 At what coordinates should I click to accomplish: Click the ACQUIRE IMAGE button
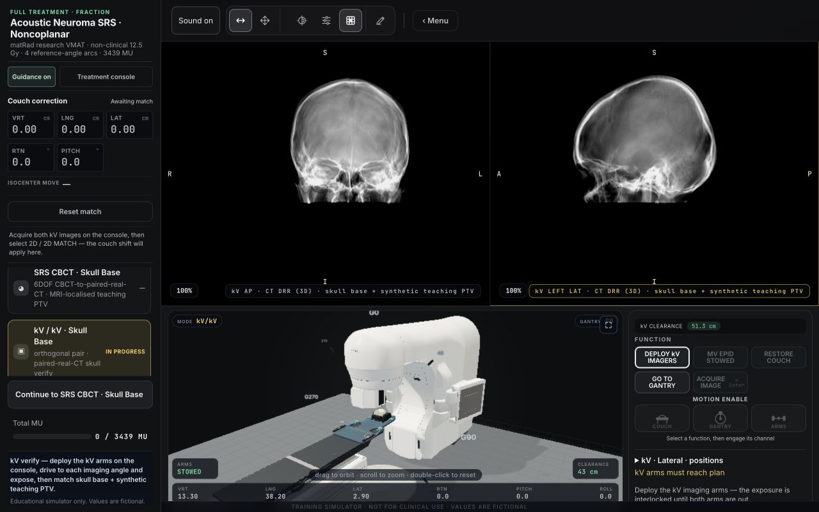(720, 382)
